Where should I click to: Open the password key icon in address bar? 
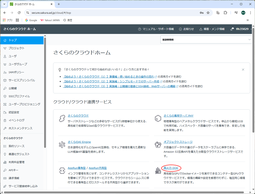point(202,13)
